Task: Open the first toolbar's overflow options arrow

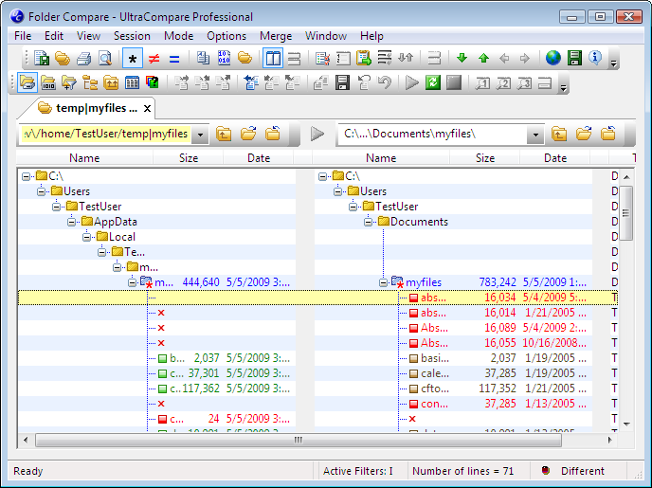Action: 613,63
